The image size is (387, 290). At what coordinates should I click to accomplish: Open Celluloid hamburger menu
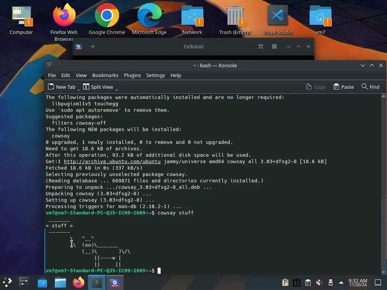(274, 46)
